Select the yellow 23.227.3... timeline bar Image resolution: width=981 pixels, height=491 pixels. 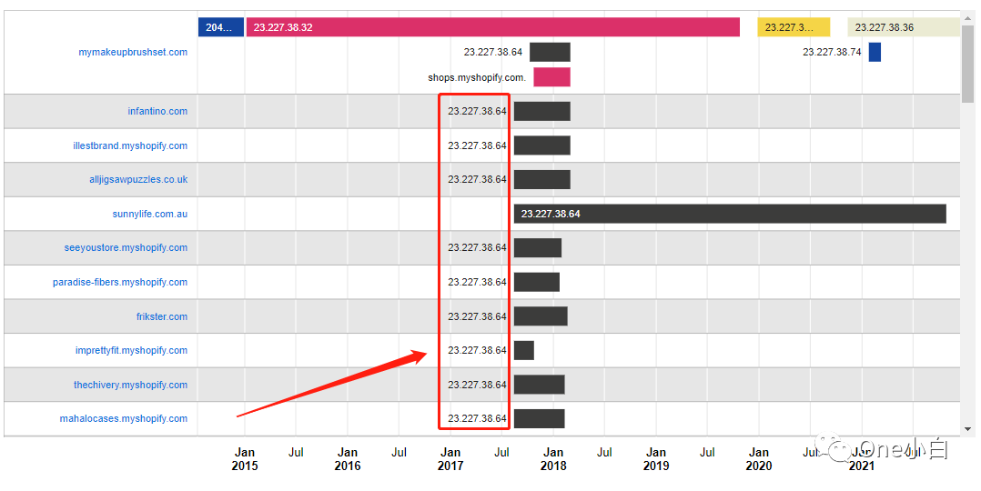tap(794, 27)
